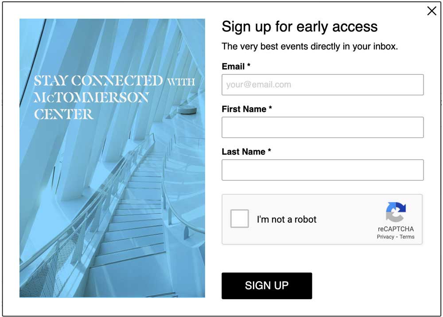This screenshot has width=443, height=317.
Task: Click the I'm not a robot text
Action: click(287, 219)
